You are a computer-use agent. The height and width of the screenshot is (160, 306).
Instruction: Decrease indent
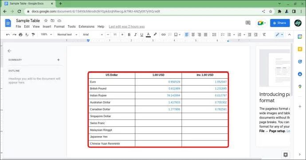tap(249, 34)
